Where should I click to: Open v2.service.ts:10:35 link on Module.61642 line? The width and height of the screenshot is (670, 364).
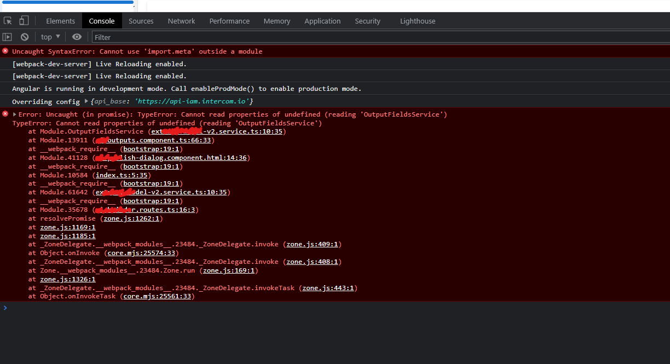click(x=161, y=192)
